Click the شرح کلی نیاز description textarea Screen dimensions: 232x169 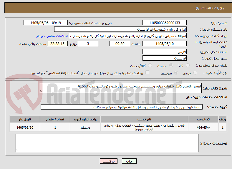(x=121, y=88)
